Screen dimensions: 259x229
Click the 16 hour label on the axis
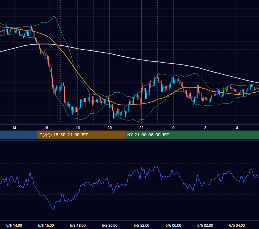point(46,128)
